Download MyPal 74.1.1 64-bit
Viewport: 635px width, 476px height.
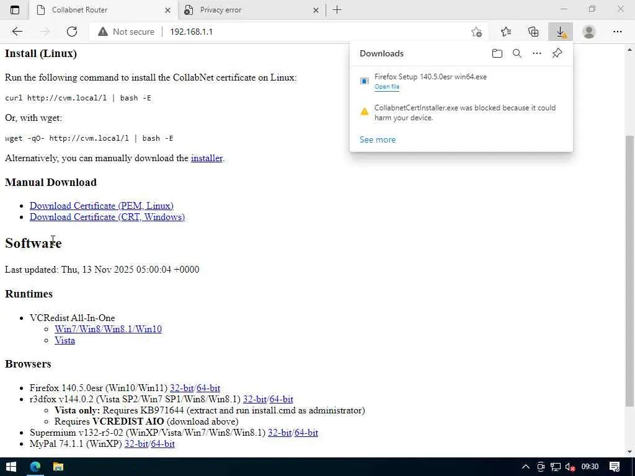(163, 444)
